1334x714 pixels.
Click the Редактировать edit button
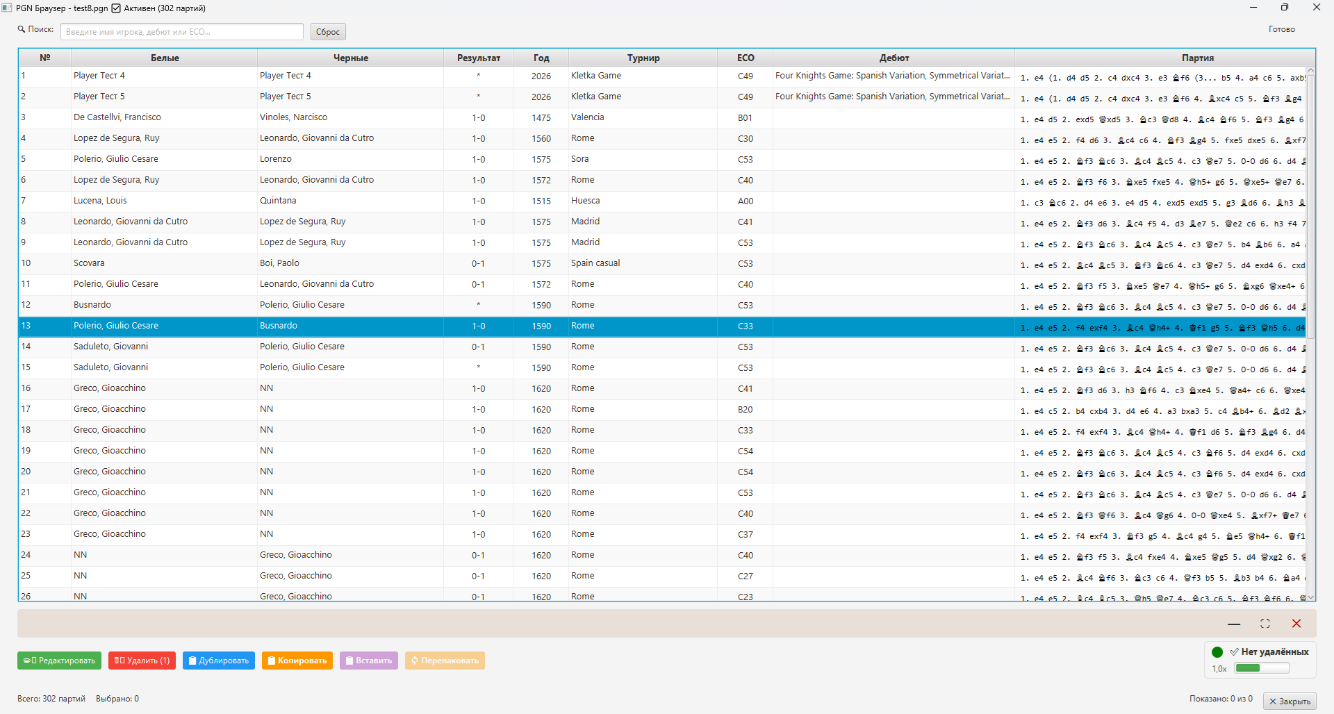[x=59, y=661]
